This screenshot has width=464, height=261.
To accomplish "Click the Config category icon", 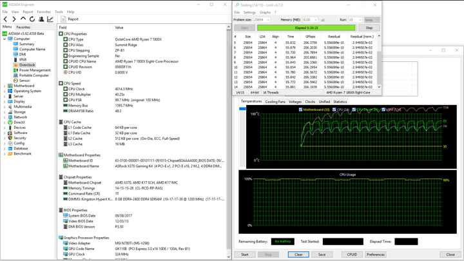I will pyautogui.click(x=10, y=143).
